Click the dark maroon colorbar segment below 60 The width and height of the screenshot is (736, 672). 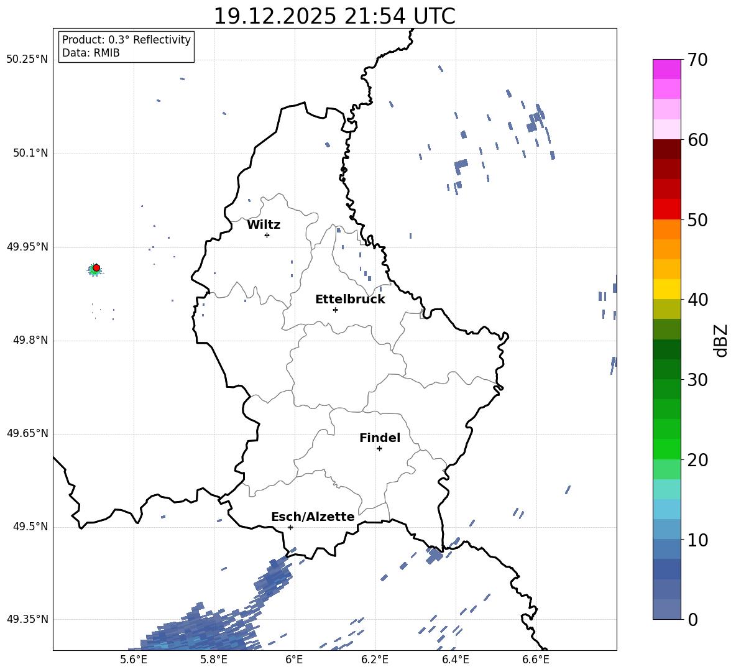click(667, 150)
